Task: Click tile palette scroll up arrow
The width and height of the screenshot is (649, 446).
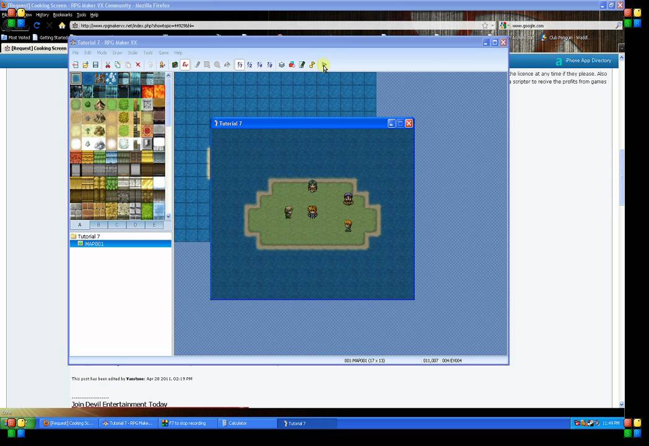Action: click(x=168, y=76)
